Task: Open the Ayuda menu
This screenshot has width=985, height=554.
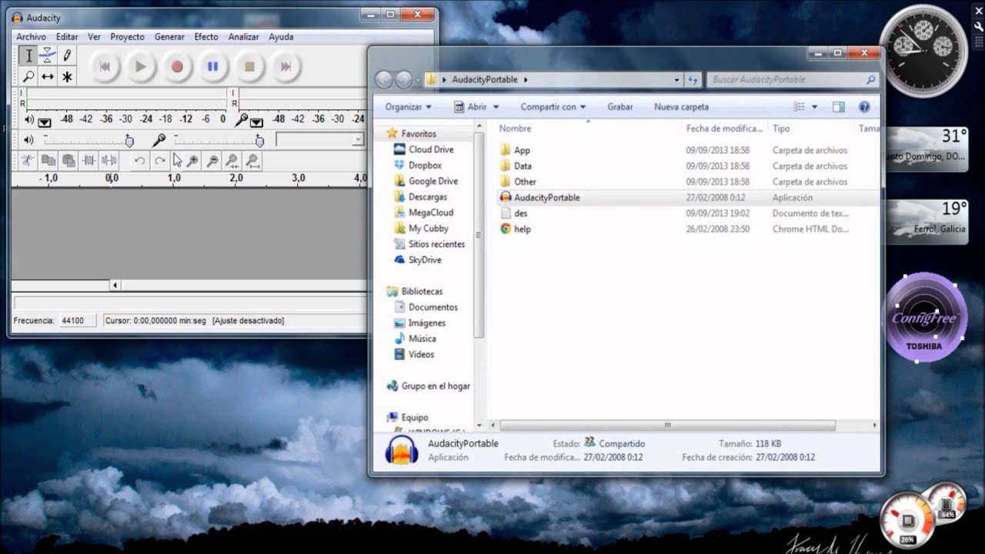Action: (x=281, y=36)
